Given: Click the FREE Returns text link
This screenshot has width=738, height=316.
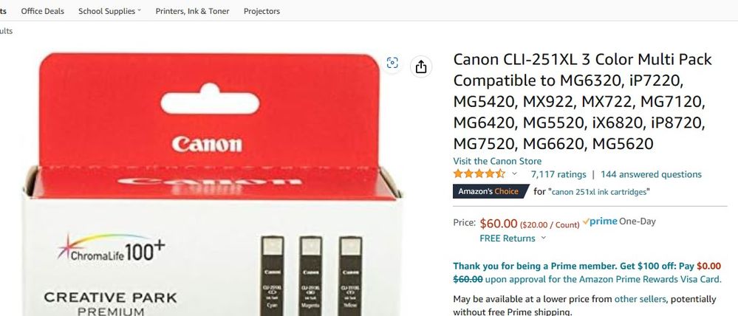Looking at the screenshot, I should 508,238.
